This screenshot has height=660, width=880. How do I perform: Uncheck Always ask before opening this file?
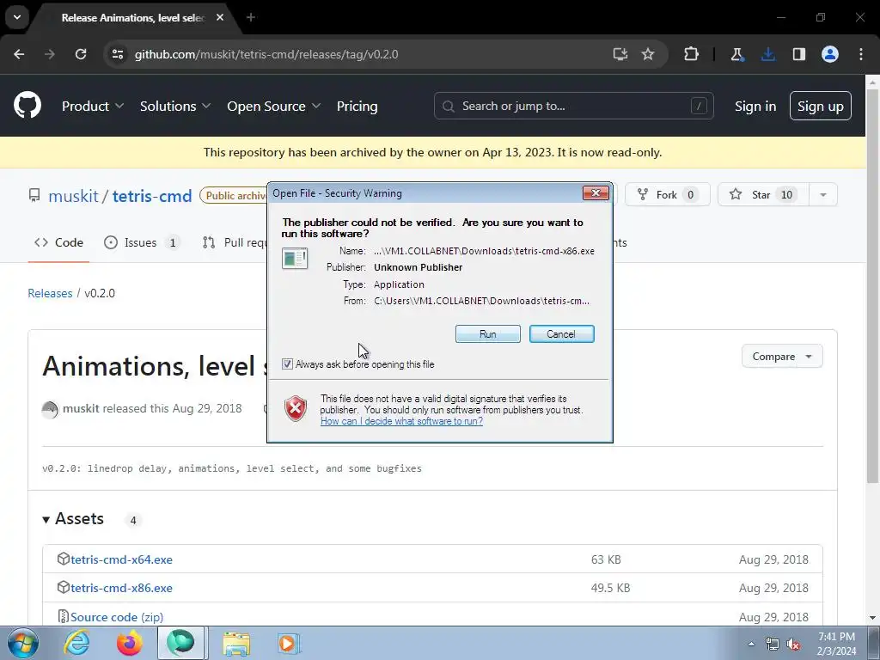tap(287, 364)
